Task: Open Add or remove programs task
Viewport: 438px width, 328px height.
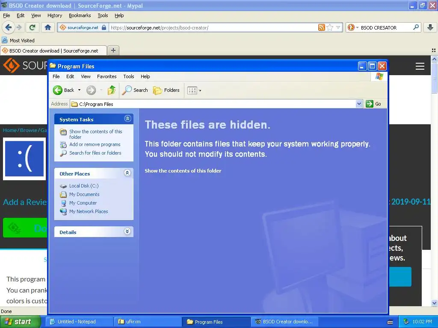Action: coord(95,144)
